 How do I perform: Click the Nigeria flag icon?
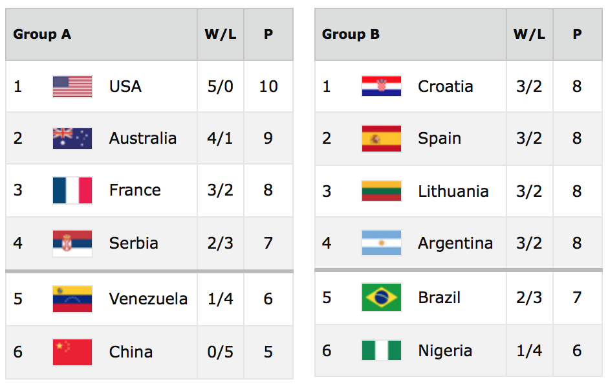(382, 350)
